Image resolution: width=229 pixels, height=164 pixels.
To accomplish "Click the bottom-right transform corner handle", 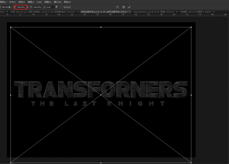I will (x=191, y=163).
